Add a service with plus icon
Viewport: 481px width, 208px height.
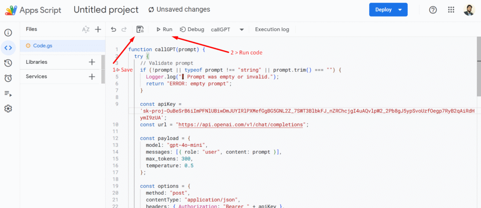[92, 77]
